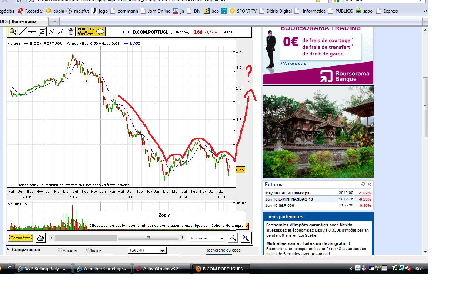
Task: Select the Indice radio button
Action: click(x=89, y=250)
